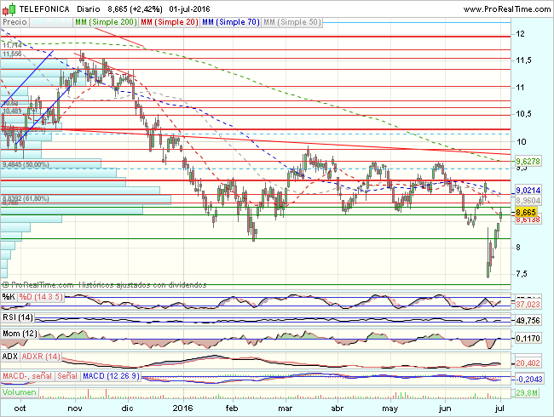Click the red Señal label in MACD panel

point(67,374)
